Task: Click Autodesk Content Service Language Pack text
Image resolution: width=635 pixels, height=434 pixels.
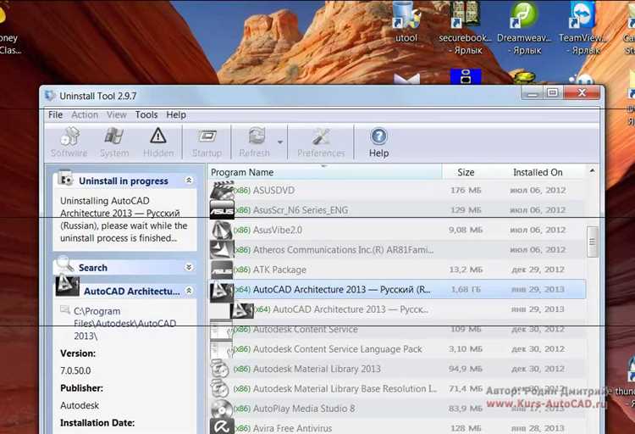Action: 337,349
